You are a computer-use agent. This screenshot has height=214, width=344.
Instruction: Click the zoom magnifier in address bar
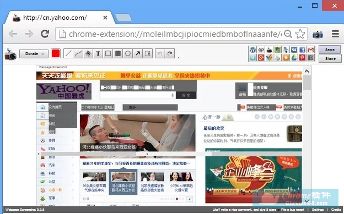click(288, 34)
